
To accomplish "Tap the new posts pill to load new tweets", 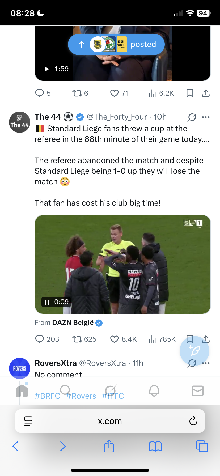I will (116, 44).
